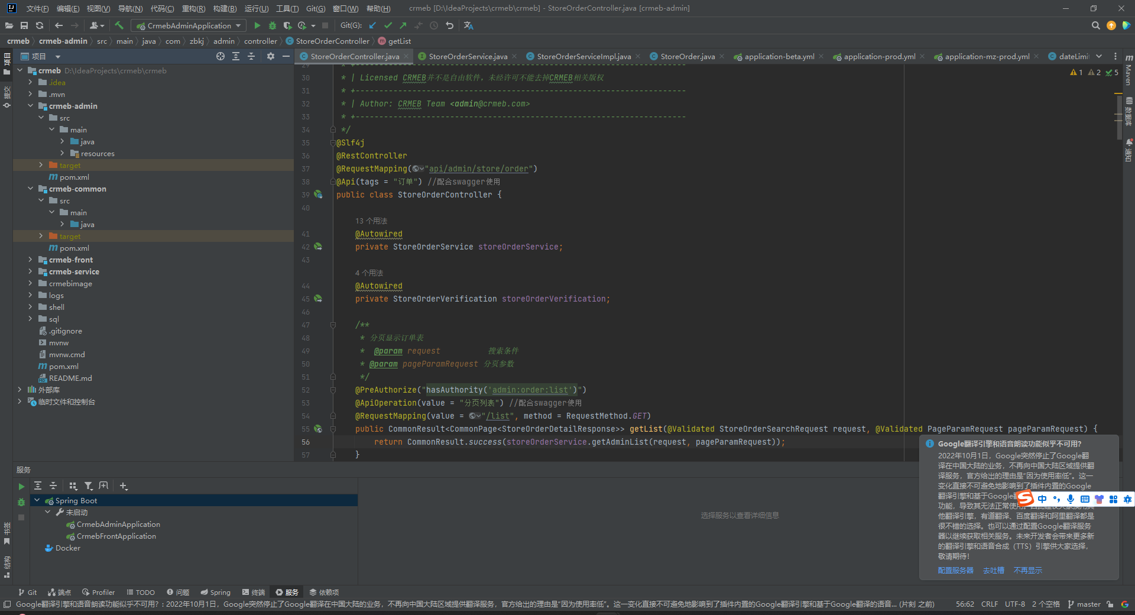Open the Git(G) menu

[x=316, y=8]
